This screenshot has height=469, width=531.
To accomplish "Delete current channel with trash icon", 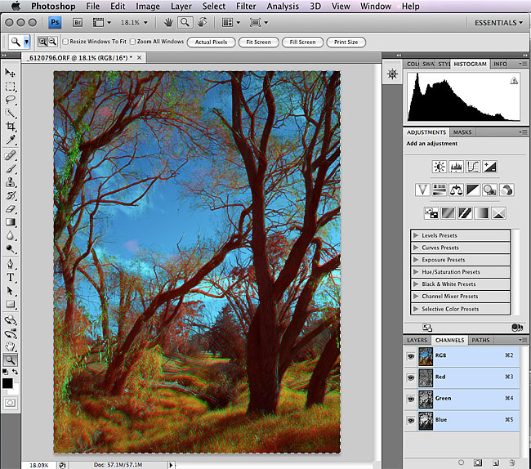I will pyautogui.click(x=511, y=462).
